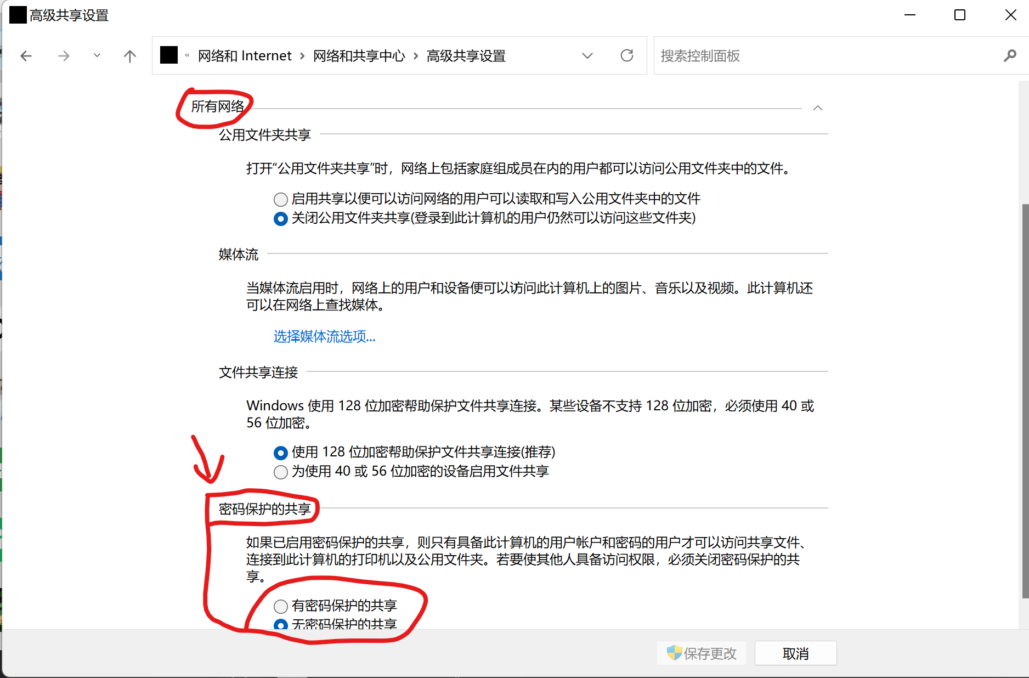This screenshot has height=678, width=1029.
Task: Click 公用文件夹共享 heading text
Action: coord(264,134)
